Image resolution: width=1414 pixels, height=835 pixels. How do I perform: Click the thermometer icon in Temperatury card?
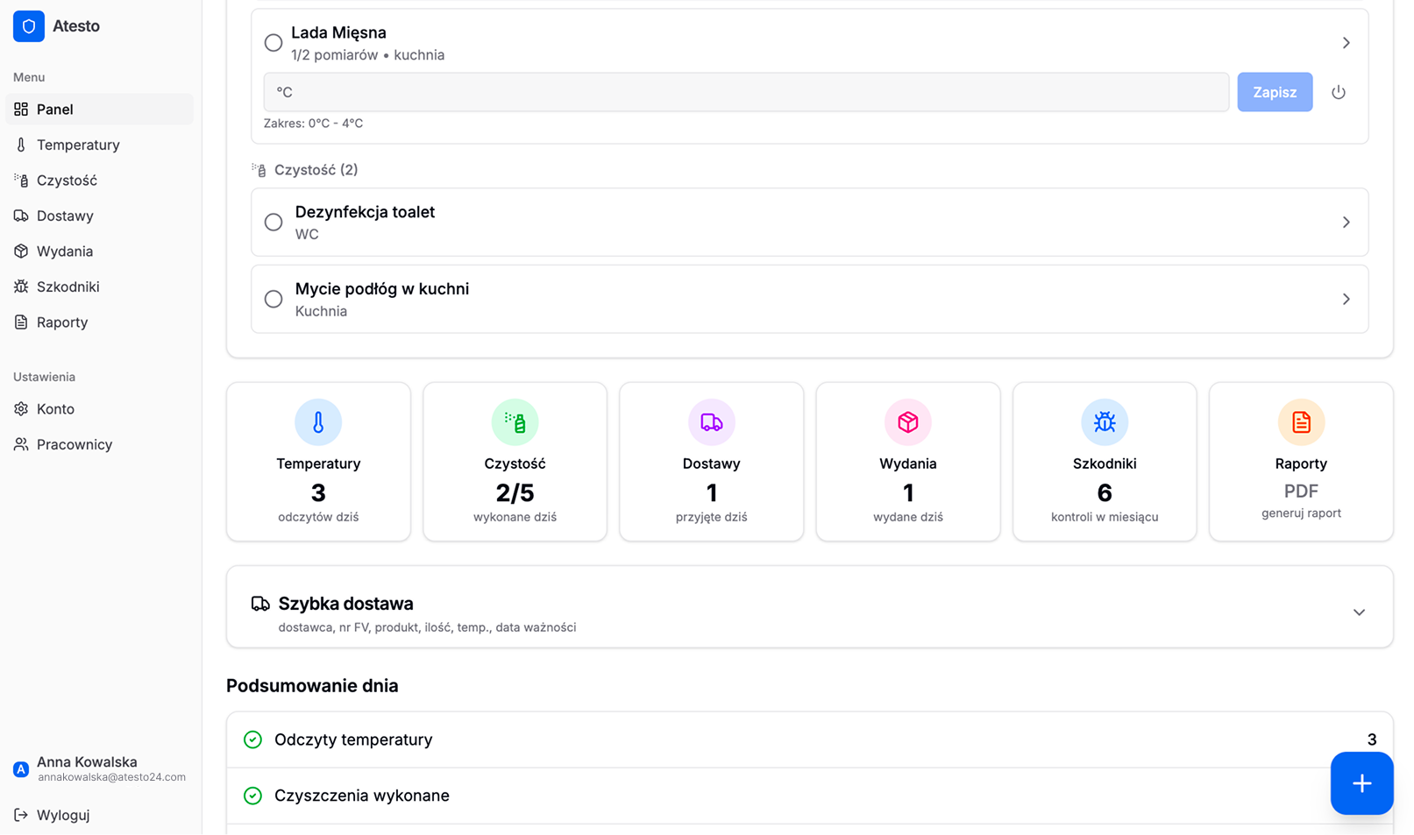click(318, 422)
